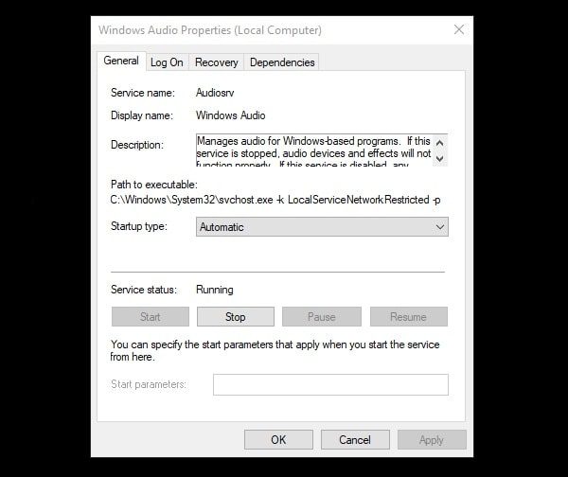The image size is (568, 477).
Task: Click the Resume service button
Action: point(409,317)
